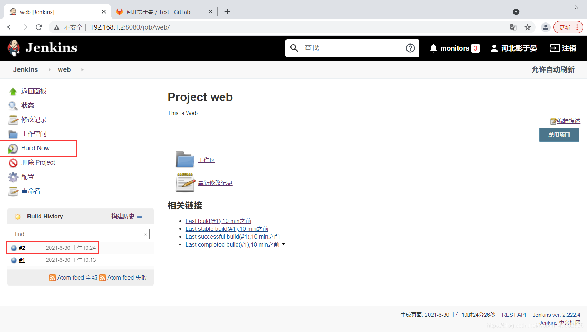Click the notepad 重命名 sidebar icon
Viewport: 587px width, 332px height.
pos(13,191)
